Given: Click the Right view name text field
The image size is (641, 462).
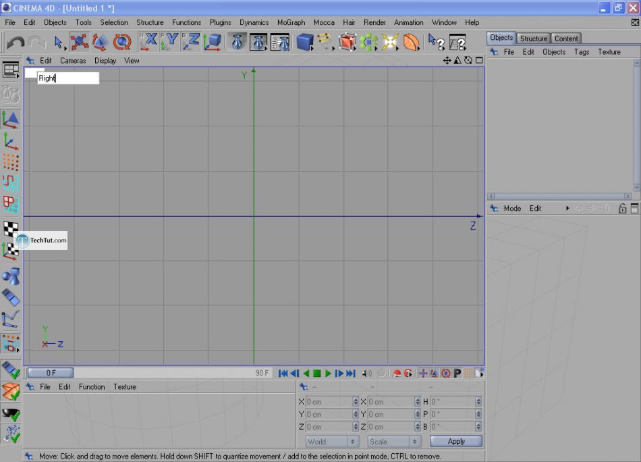Looking at the screenshot, I should point(68,78).
